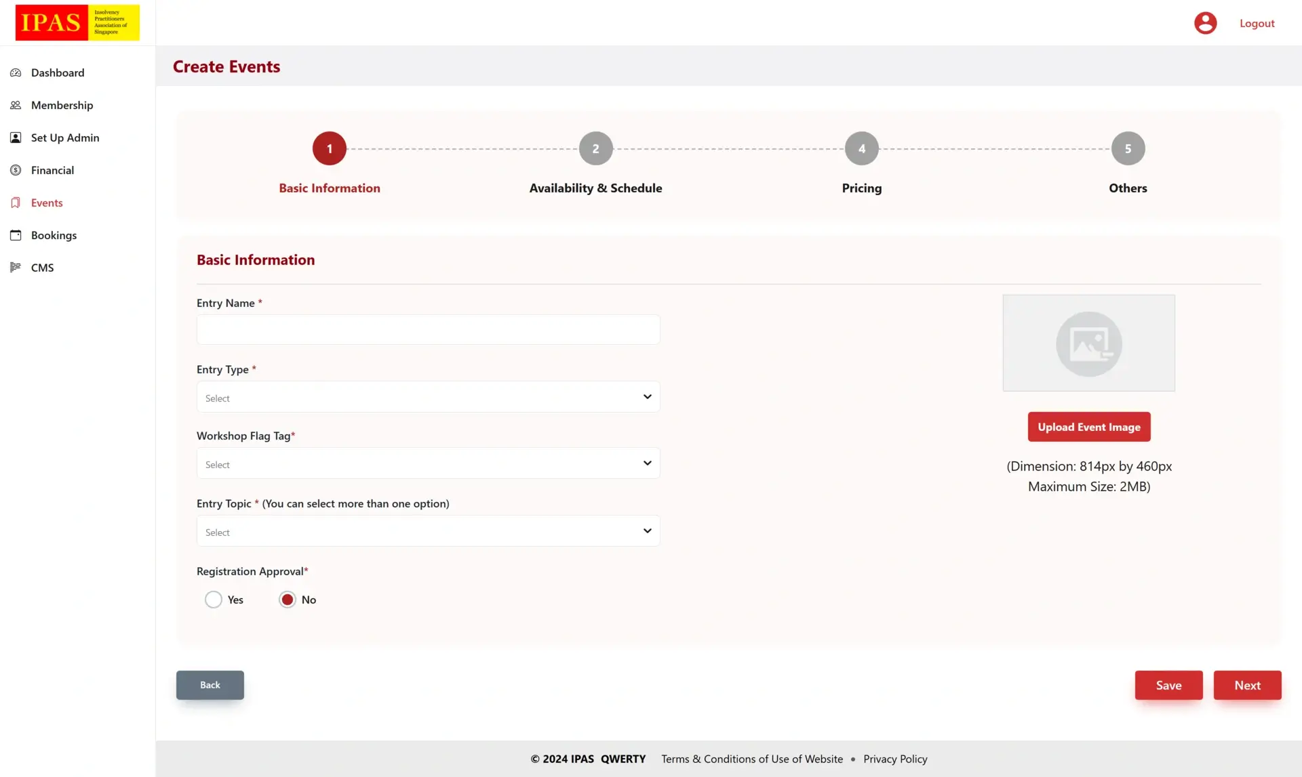The width and height of the screenshot is (1302, 777).
Task: Open the Dashboard from the sidebar
Action: tap(16, 72)
